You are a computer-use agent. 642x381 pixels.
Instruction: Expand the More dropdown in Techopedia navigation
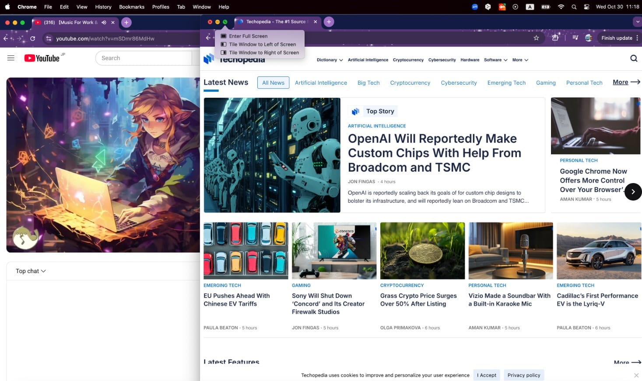click(520, 60)
